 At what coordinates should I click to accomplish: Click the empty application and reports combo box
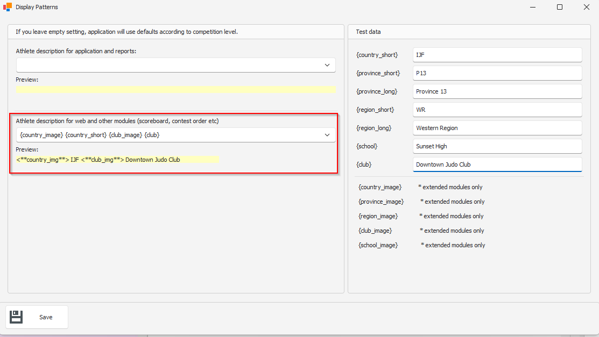point(167,65)
